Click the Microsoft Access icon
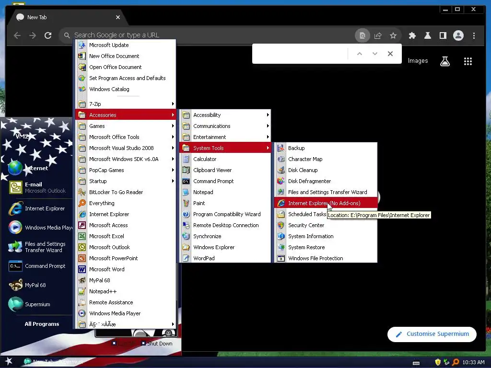 click(82, 225)
